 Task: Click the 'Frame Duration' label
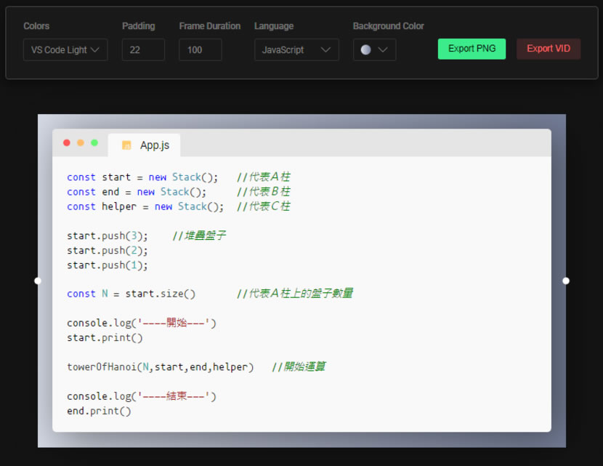209,25
